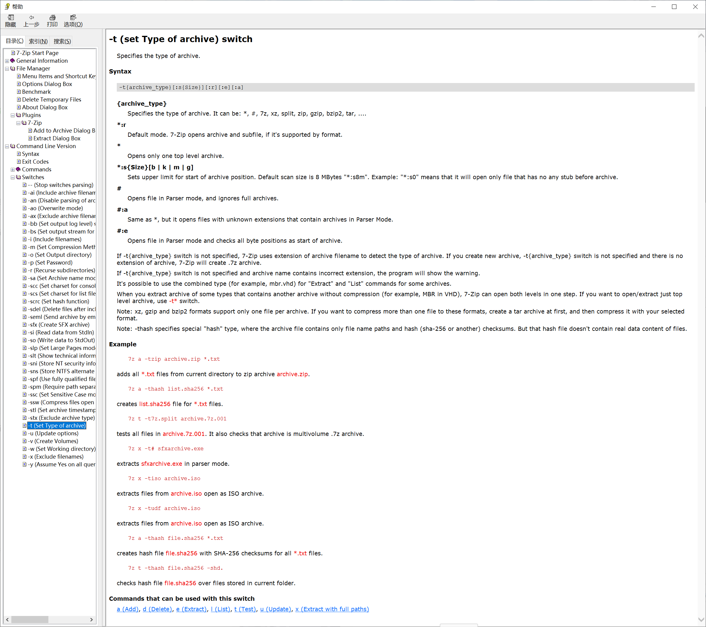Screen dimensions: 706x627
Task: Open the t (Test) command link
Action: 245,609
